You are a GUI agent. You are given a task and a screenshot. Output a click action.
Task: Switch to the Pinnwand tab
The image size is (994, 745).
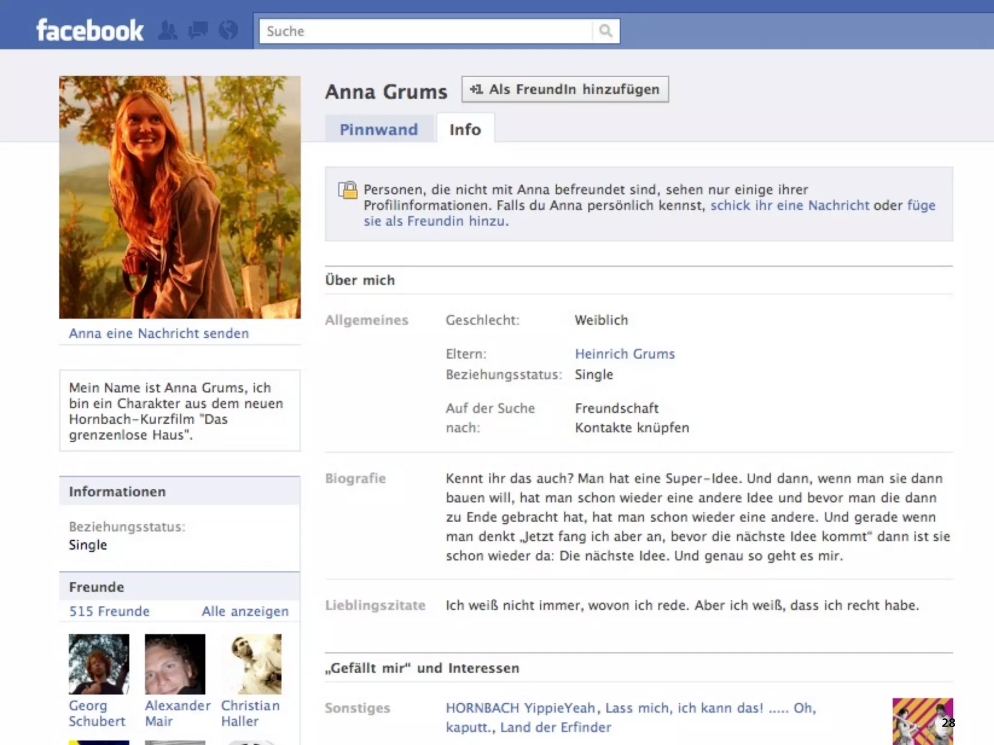pos(379,130)
